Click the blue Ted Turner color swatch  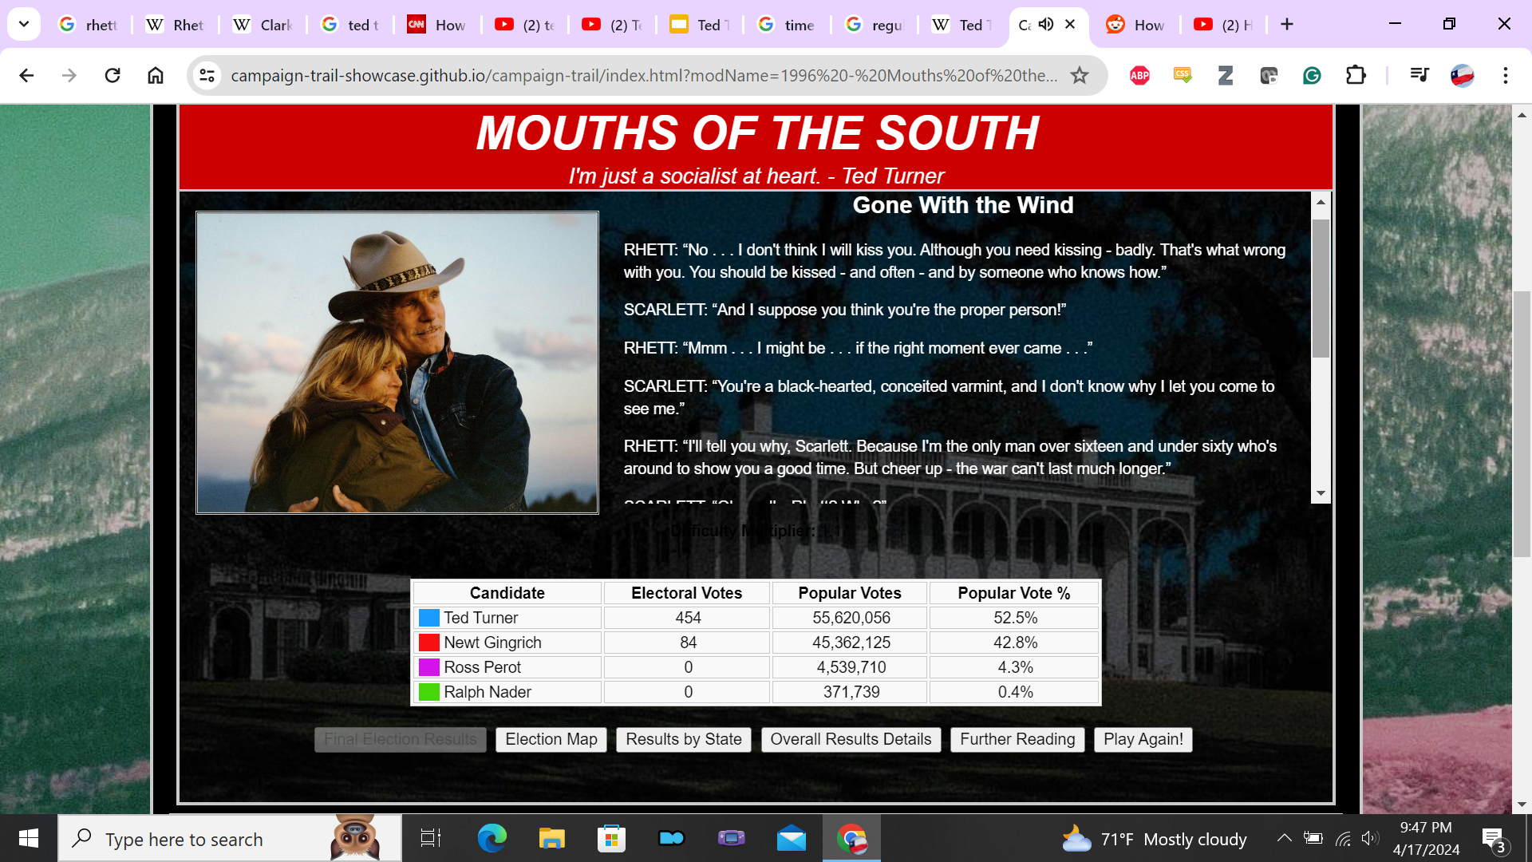(x=429, y=618)
